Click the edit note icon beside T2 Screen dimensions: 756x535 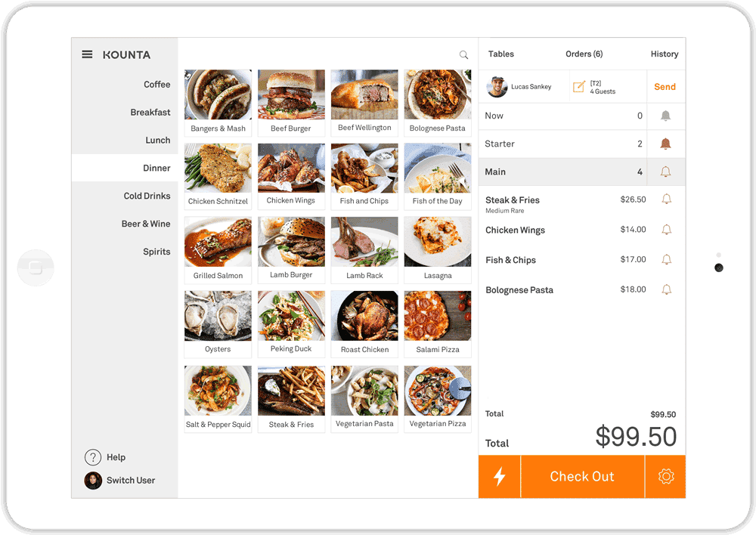coord(578,87)
